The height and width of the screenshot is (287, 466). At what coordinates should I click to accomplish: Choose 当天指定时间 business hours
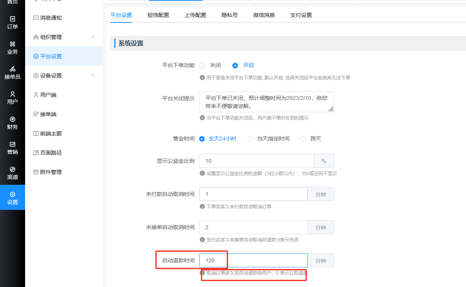click(x=251, y=138)
